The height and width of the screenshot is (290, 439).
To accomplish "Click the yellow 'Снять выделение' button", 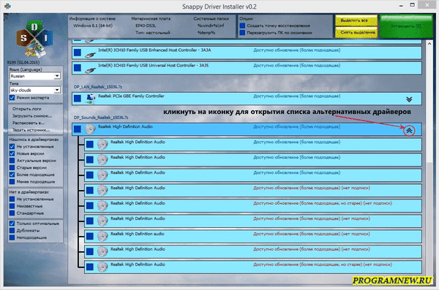I will [356, 32].
